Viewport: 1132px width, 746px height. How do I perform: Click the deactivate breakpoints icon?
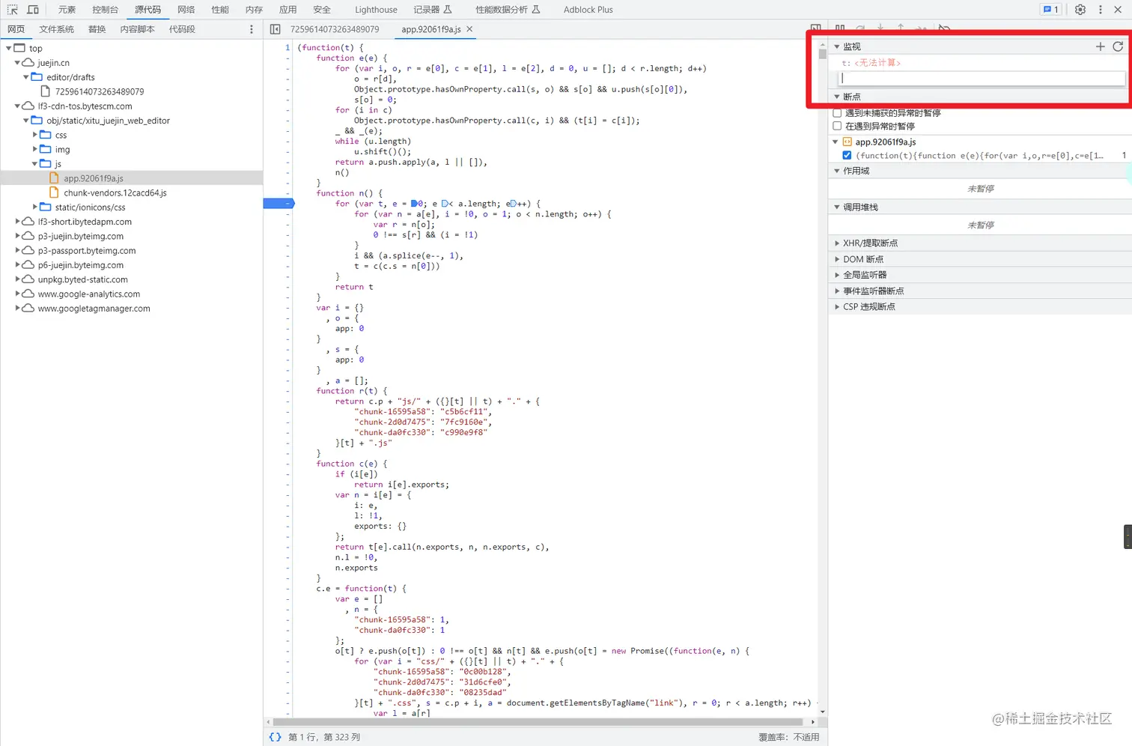pyautogui.click(x=945, y=28)
